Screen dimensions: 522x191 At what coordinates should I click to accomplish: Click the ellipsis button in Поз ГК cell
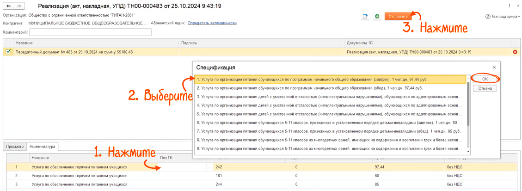tap(211, 167)
